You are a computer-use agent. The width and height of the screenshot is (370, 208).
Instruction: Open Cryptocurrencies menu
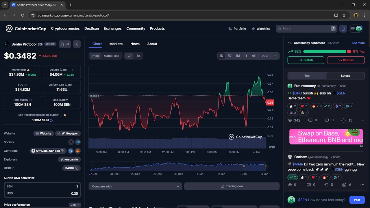[65, 29]
